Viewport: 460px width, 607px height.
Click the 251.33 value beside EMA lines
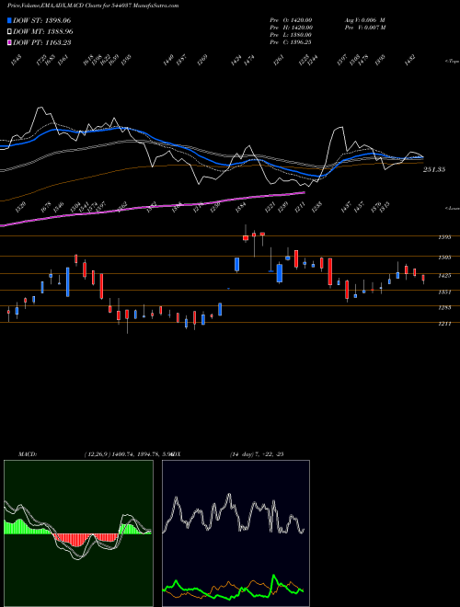434,169
